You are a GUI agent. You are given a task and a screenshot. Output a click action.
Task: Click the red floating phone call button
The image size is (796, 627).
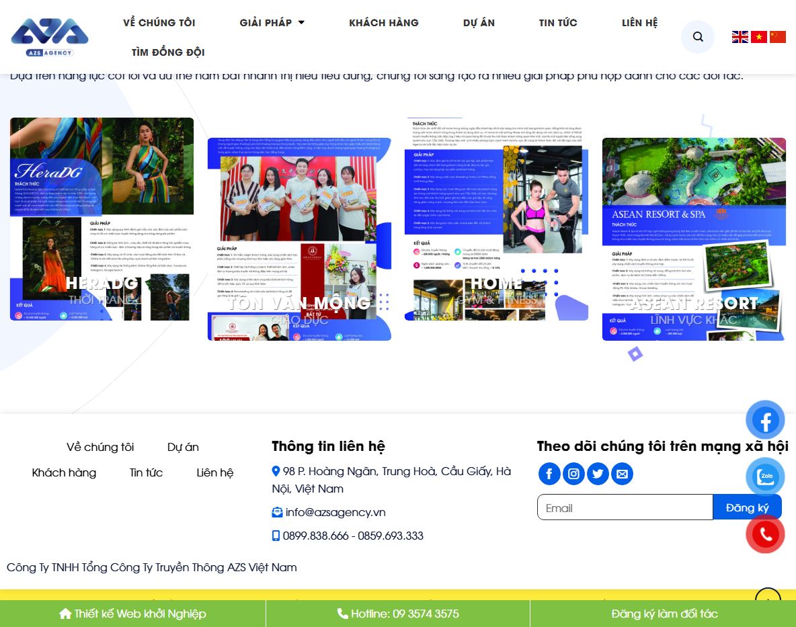click(x=765, y=534)
